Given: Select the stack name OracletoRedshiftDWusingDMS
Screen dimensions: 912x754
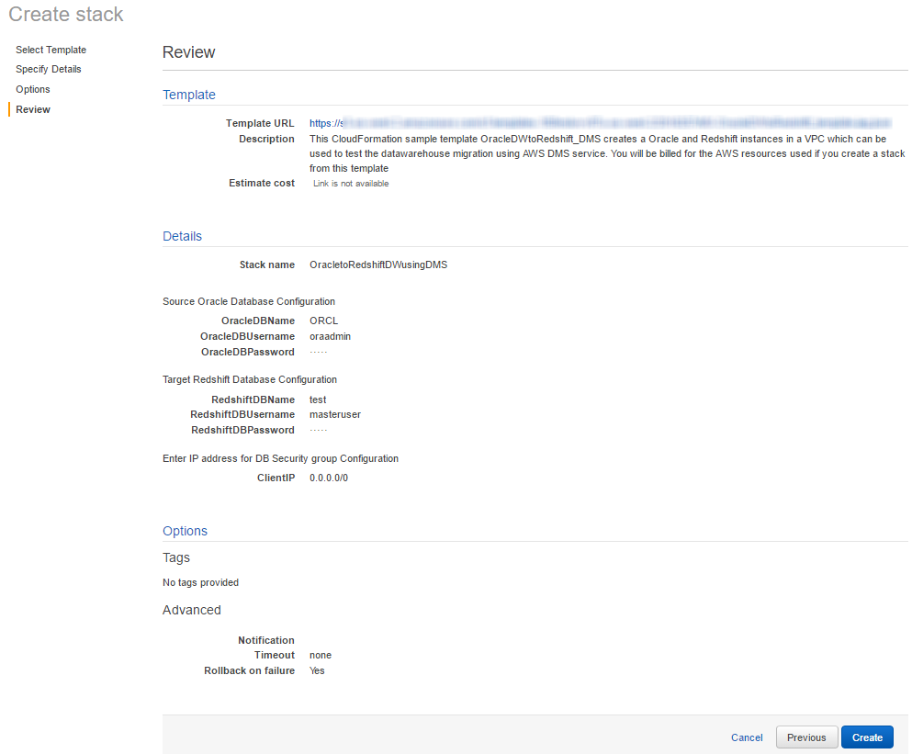Looking at the screenshot, I should pos(378,264).
